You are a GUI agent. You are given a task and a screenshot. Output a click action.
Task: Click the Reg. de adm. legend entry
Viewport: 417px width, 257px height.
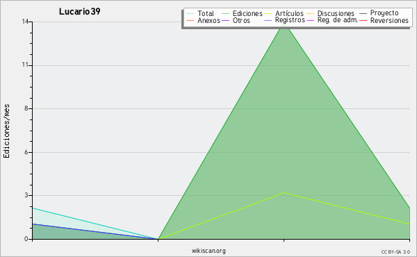pyautogui.click(x=332, y=20)
